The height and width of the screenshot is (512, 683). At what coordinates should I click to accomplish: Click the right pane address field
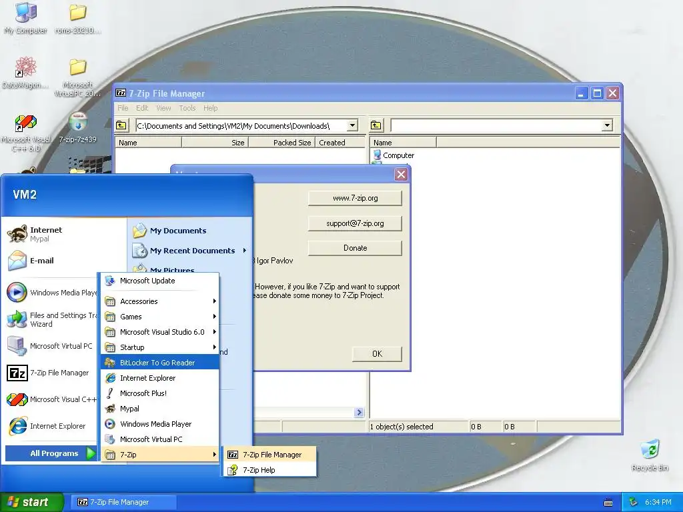tap(496, 125)
